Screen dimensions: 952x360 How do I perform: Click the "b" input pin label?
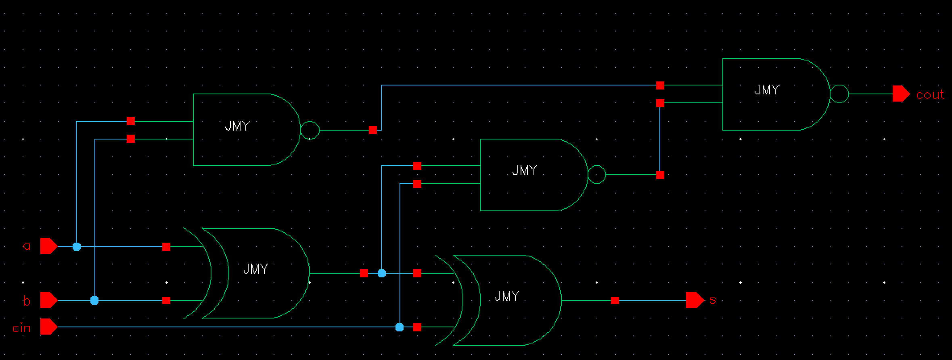27,301
